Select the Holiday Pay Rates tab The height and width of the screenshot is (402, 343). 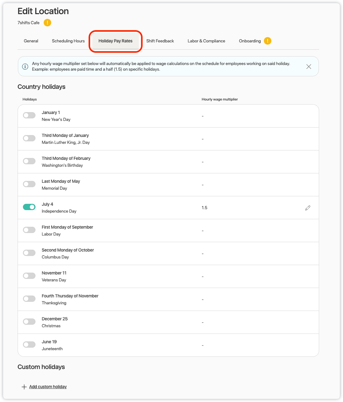pos(115,41)
